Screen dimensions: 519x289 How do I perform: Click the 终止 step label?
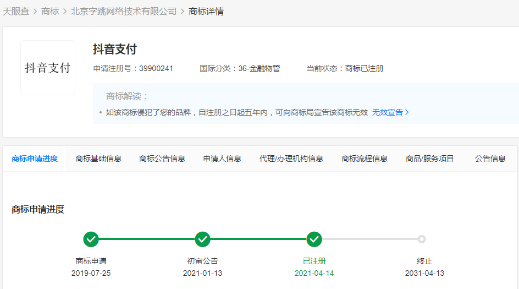click(424, 261)
